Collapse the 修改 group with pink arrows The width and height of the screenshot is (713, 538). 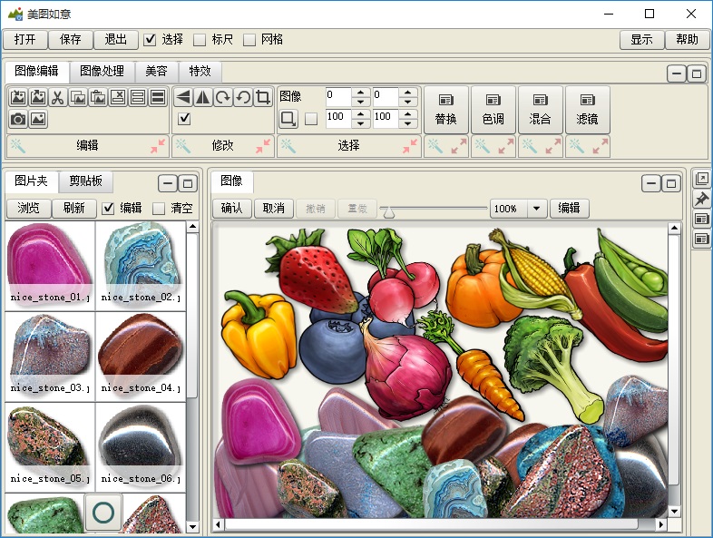tap(263, 146)
